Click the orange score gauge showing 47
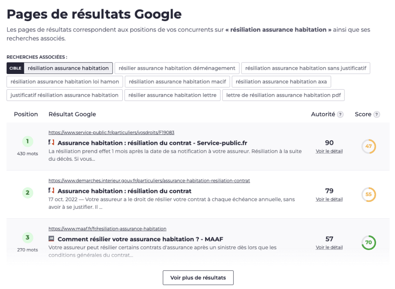 point(368,146)
